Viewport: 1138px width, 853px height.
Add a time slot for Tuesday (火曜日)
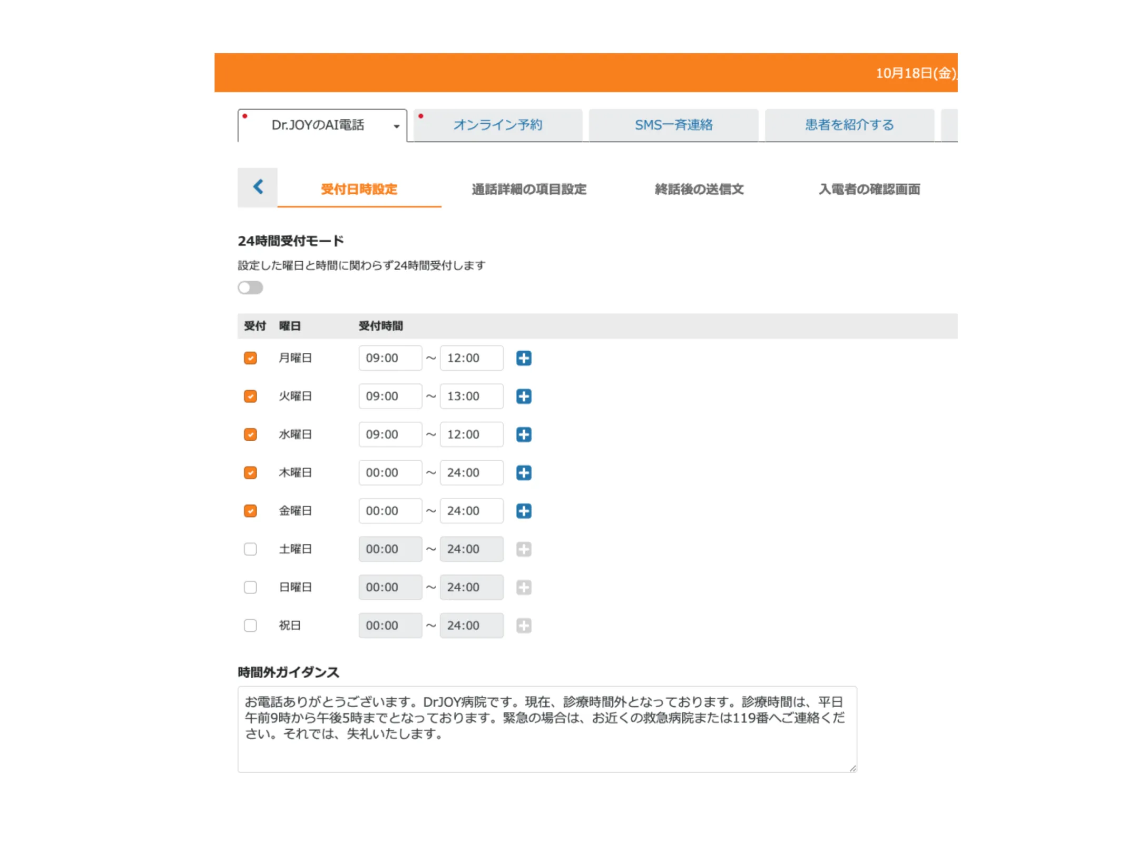[523, 396]
